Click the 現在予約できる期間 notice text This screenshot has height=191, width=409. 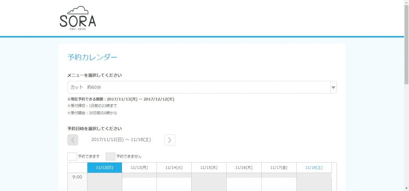tap(121, 99)
